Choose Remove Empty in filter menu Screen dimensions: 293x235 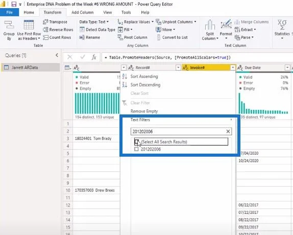click(144, 111)
